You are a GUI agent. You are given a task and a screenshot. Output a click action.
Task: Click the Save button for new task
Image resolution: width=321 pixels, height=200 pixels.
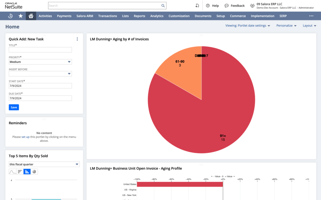click(x=14, y=107)
